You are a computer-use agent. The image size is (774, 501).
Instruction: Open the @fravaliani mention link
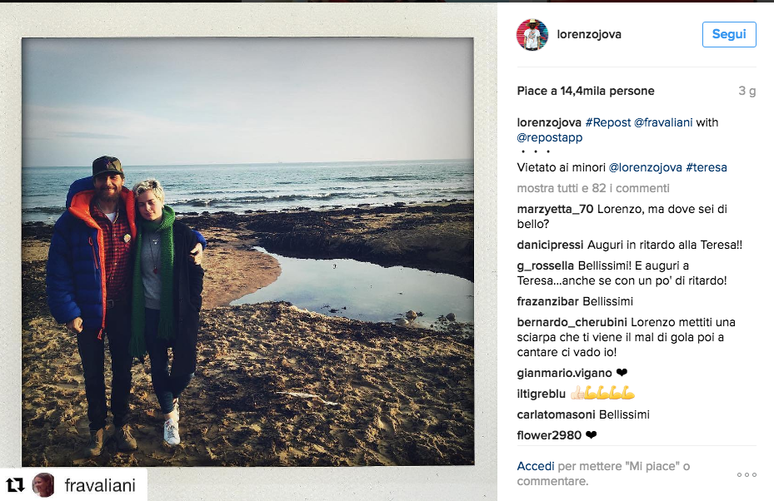point(663,122)
